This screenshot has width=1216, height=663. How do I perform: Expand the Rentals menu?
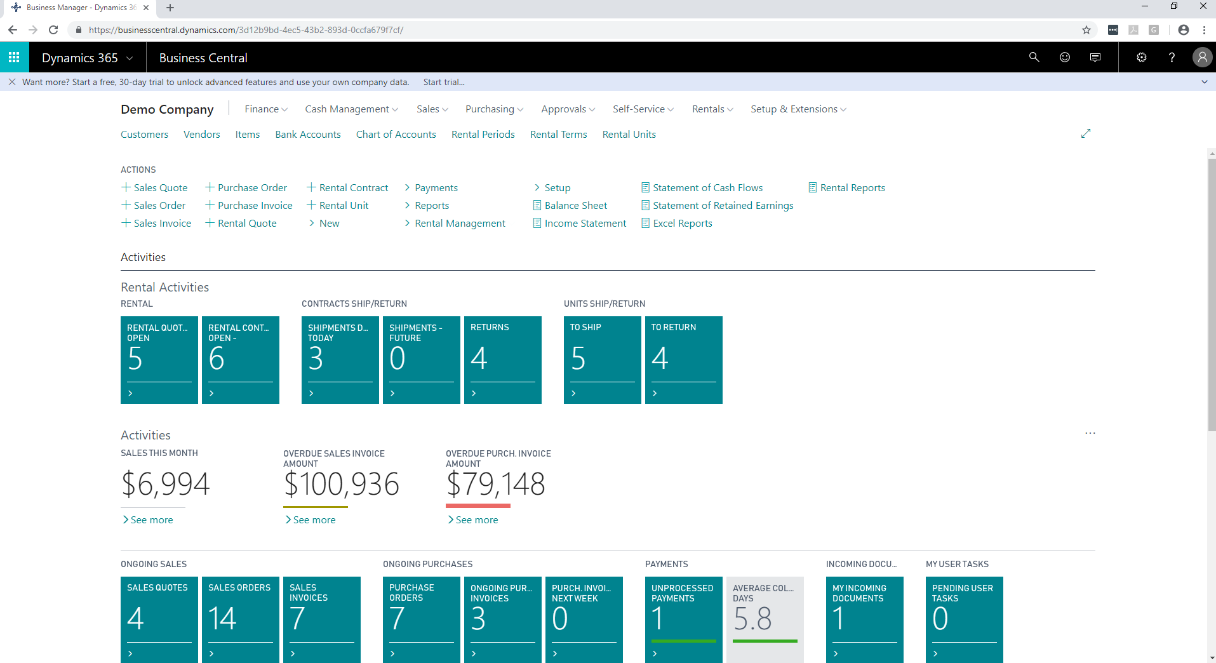click(x=712, y=109)
